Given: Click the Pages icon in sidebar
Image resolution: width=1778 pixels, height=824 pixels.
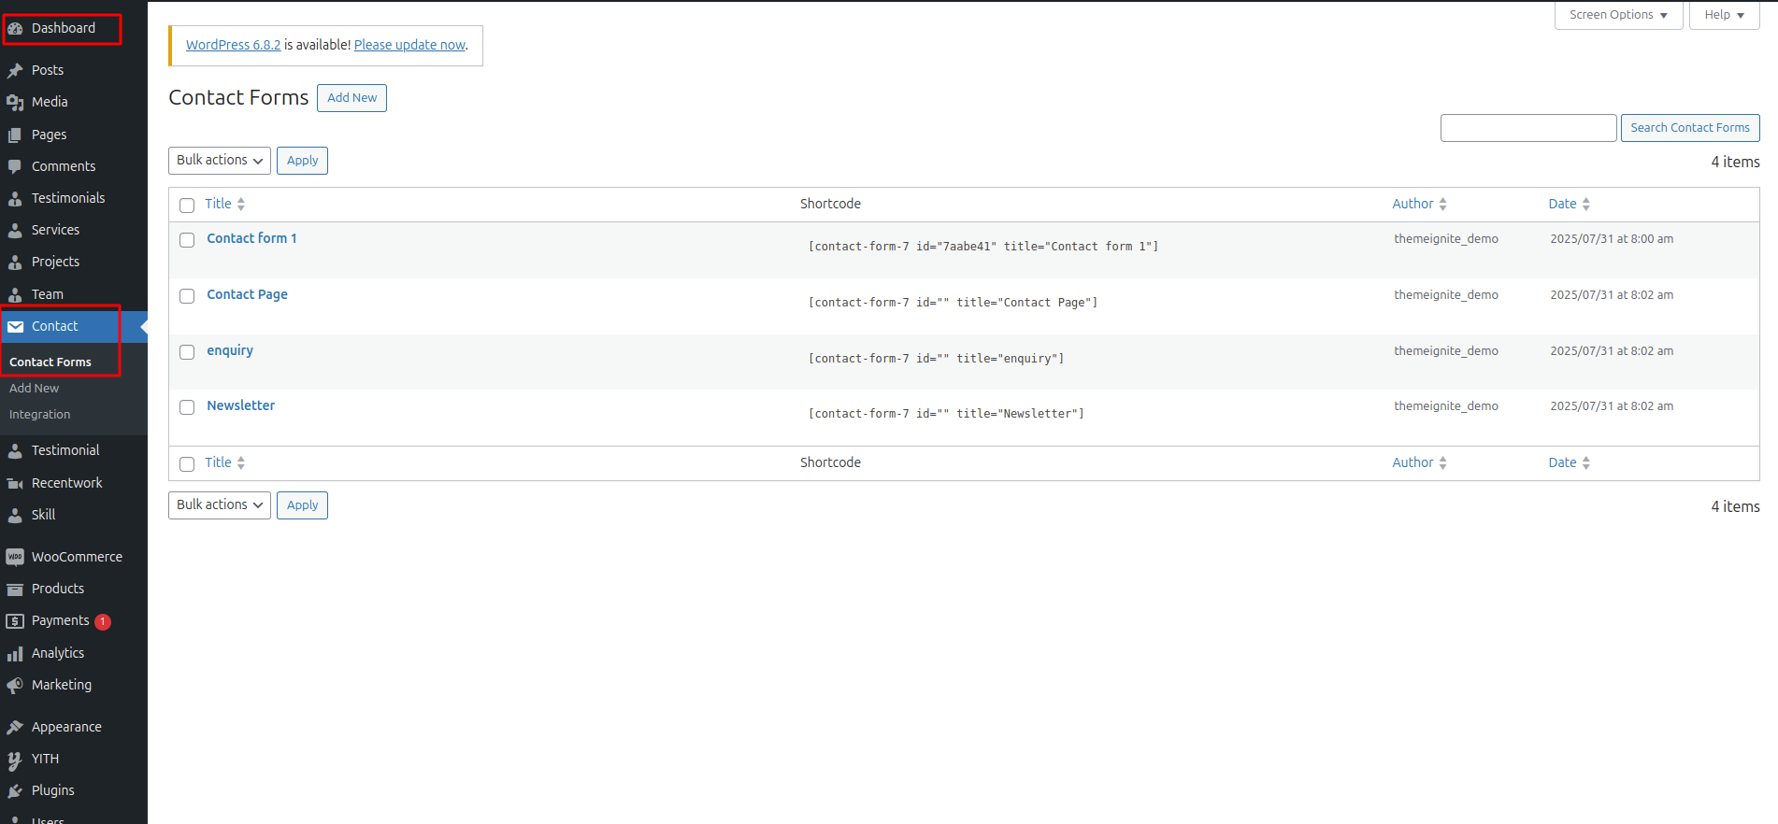Looking at the screenshot, I should (15, 135).
